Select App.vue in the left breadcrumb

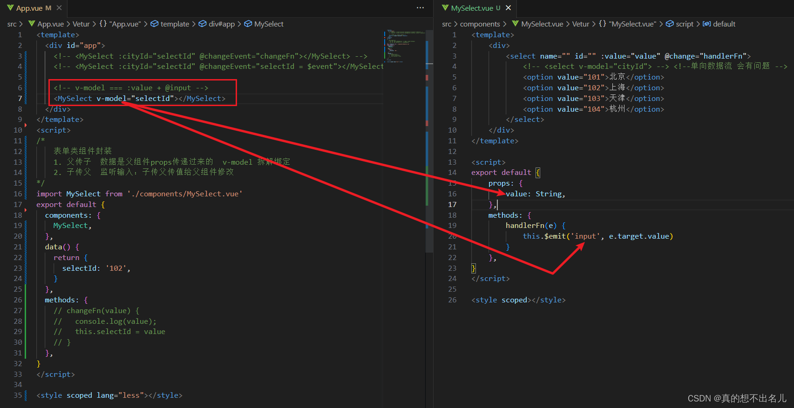[x=51, y=24]
